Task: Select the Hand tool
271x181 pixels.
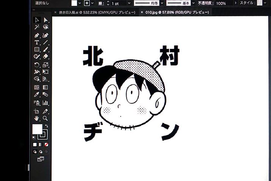Action: click(x=37, y=118)
